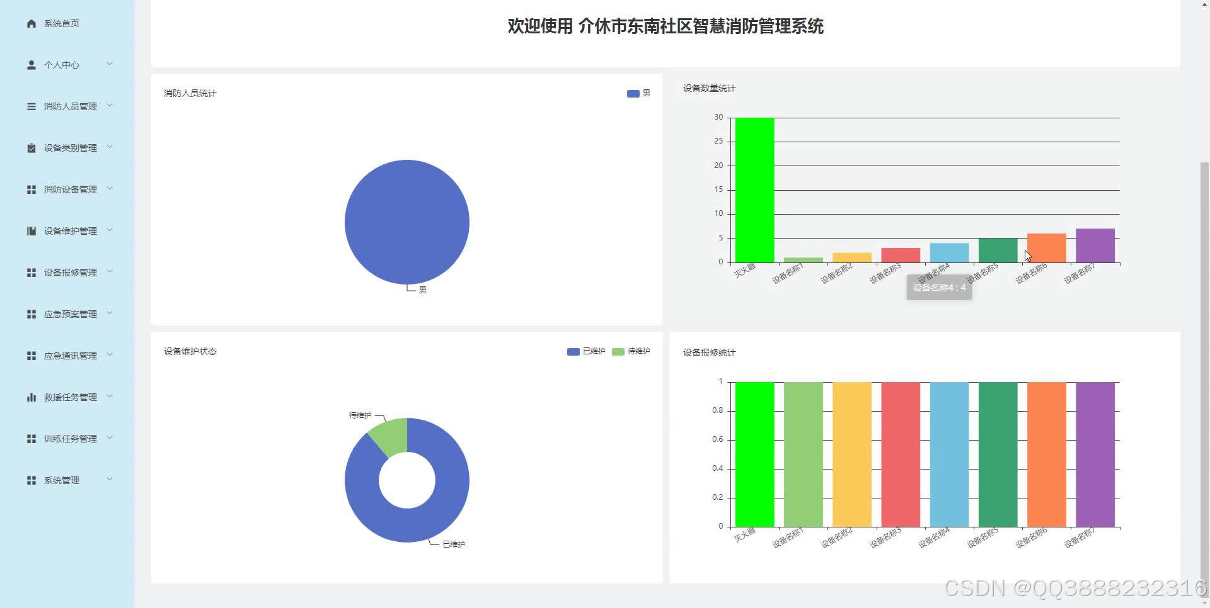Expand the 应急通讯管理 chevron
This screenshot has height=608, width=1210.
pyautogui.click(x=110, y=354)
